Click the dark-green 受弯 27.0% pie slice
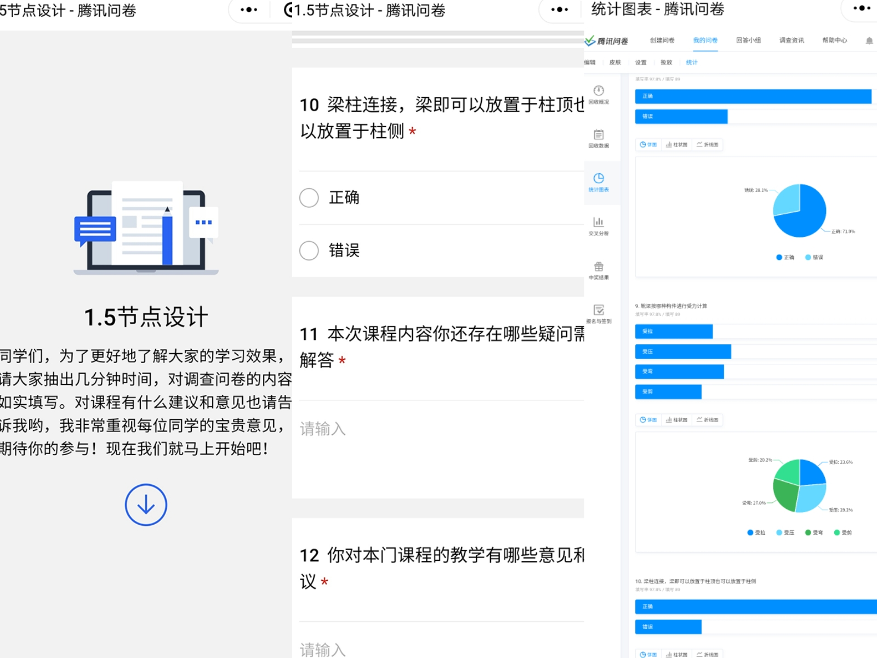 tap(785, 495)
